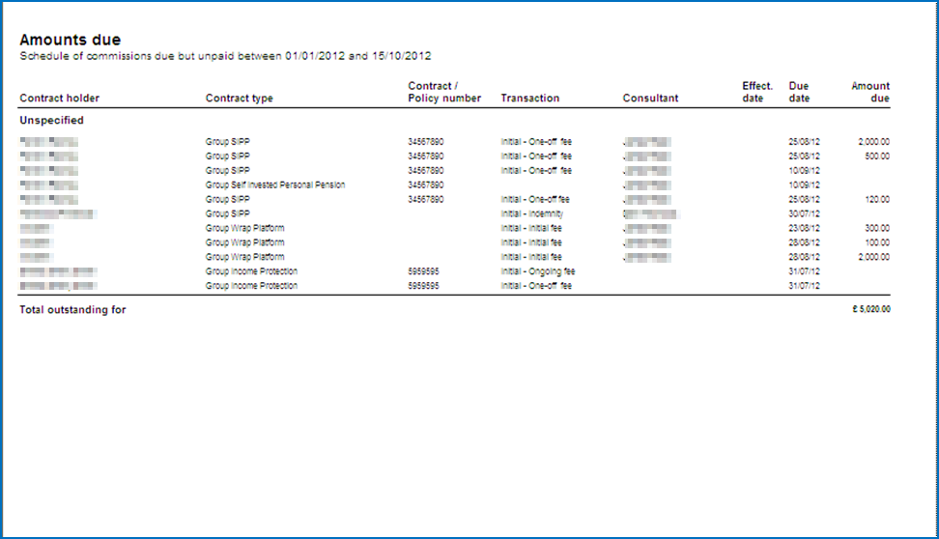Click the "Total outstanding for" label
Image resolution: width=939 pixels, height=539 pixels.
pos(72,310)
